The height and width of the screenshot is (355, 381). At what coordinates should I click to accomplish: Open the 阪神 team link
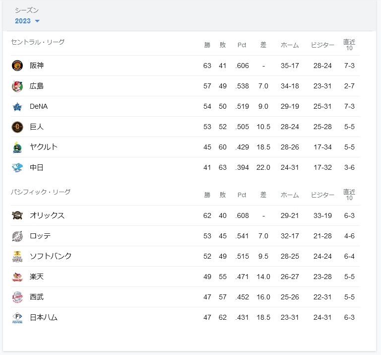(36, 66)
